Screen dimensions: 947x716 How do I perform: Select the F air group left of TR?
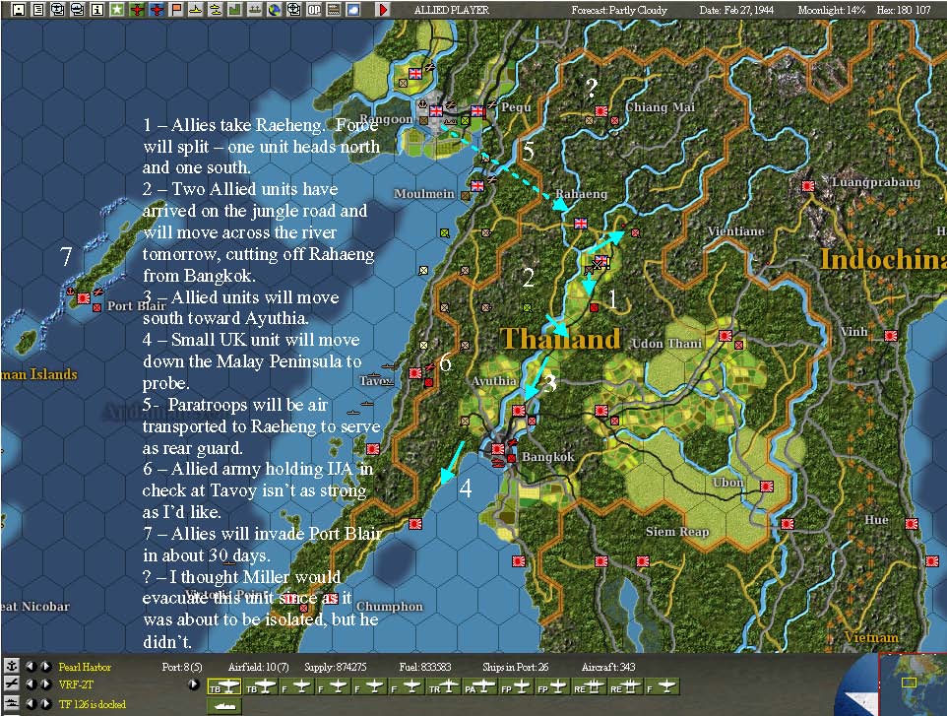pos(406,687)
